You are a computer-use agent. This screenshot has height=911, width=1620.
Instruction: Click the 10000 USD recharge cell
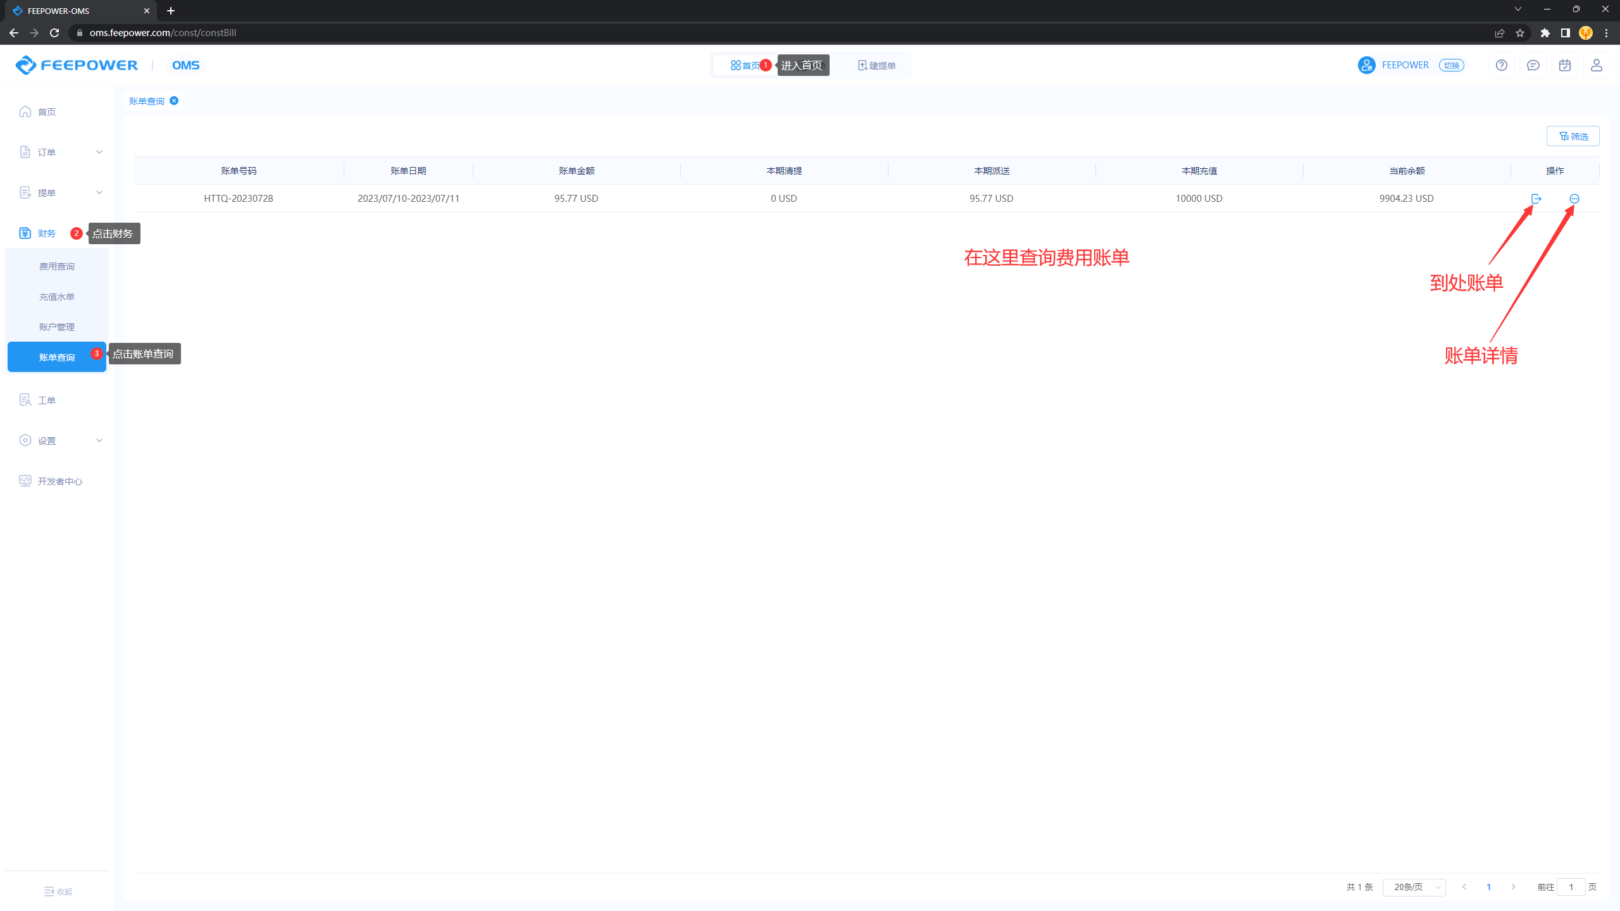(1199, 199)
